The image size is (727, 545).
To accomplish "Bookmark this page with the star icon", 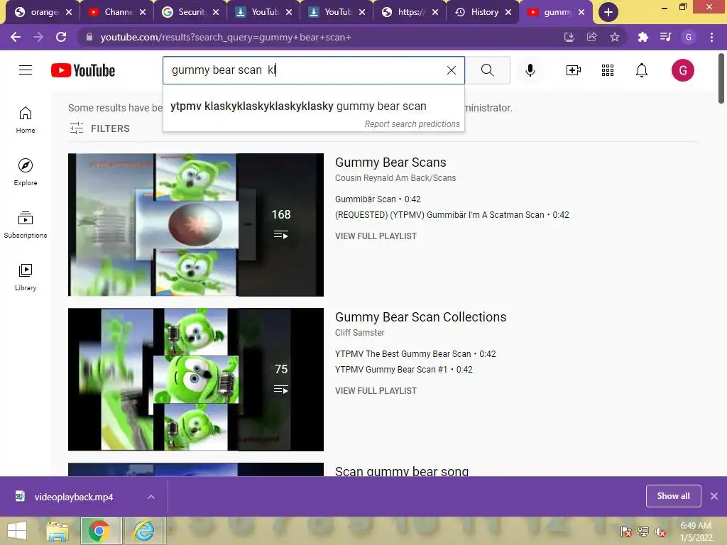I will coord(615,37).
